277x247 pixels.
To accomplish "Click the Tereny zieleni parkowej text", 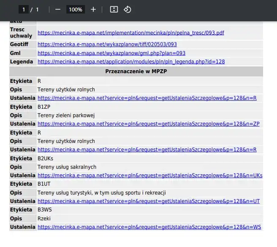I will point(66,115).
